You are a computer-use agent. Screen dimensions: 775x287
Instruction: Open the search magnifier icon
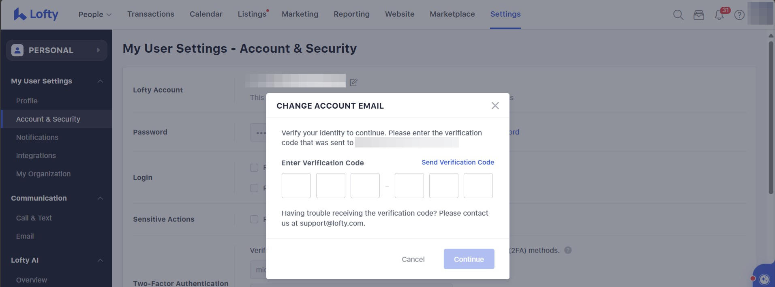coord(678,15)
